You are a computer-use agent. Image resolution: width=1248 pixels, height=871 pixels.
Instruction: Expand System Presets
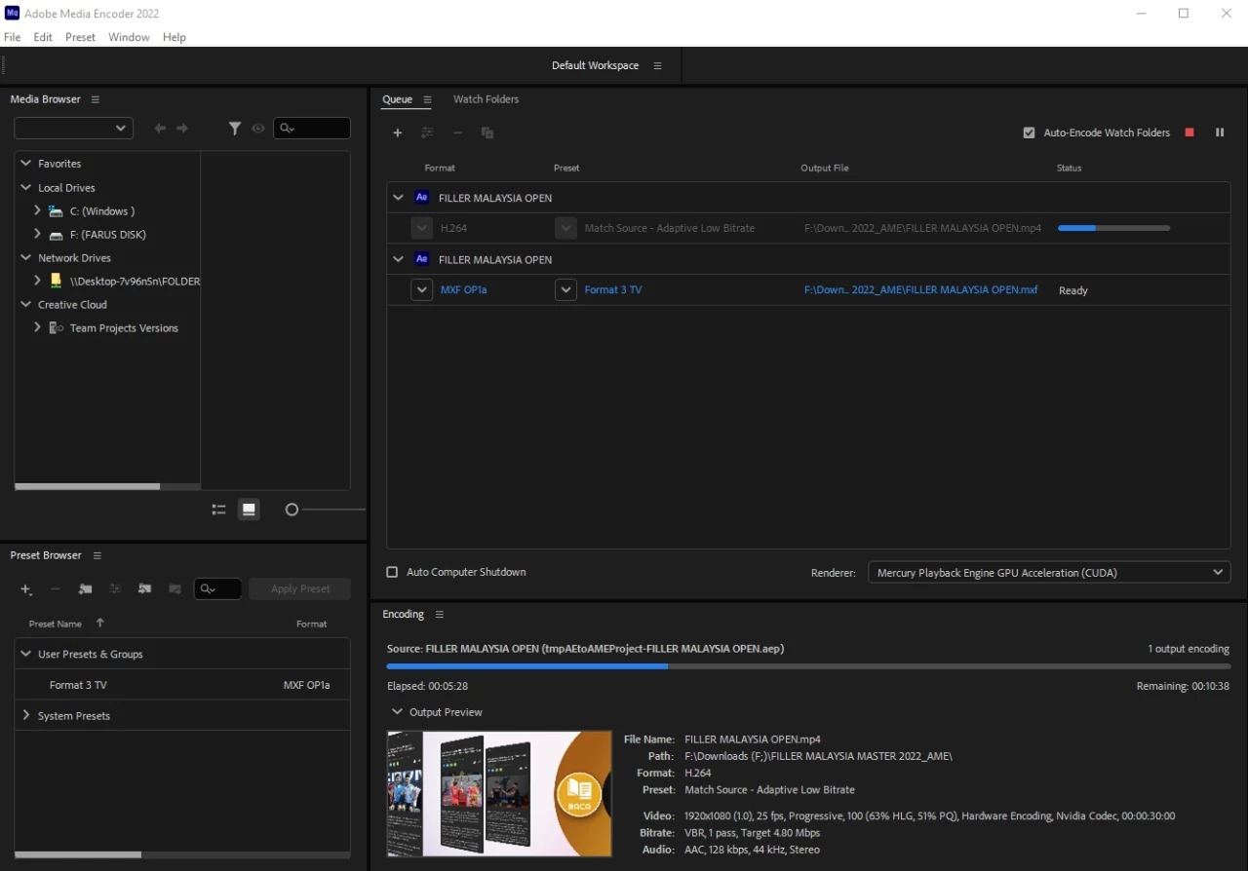[26, 715]
